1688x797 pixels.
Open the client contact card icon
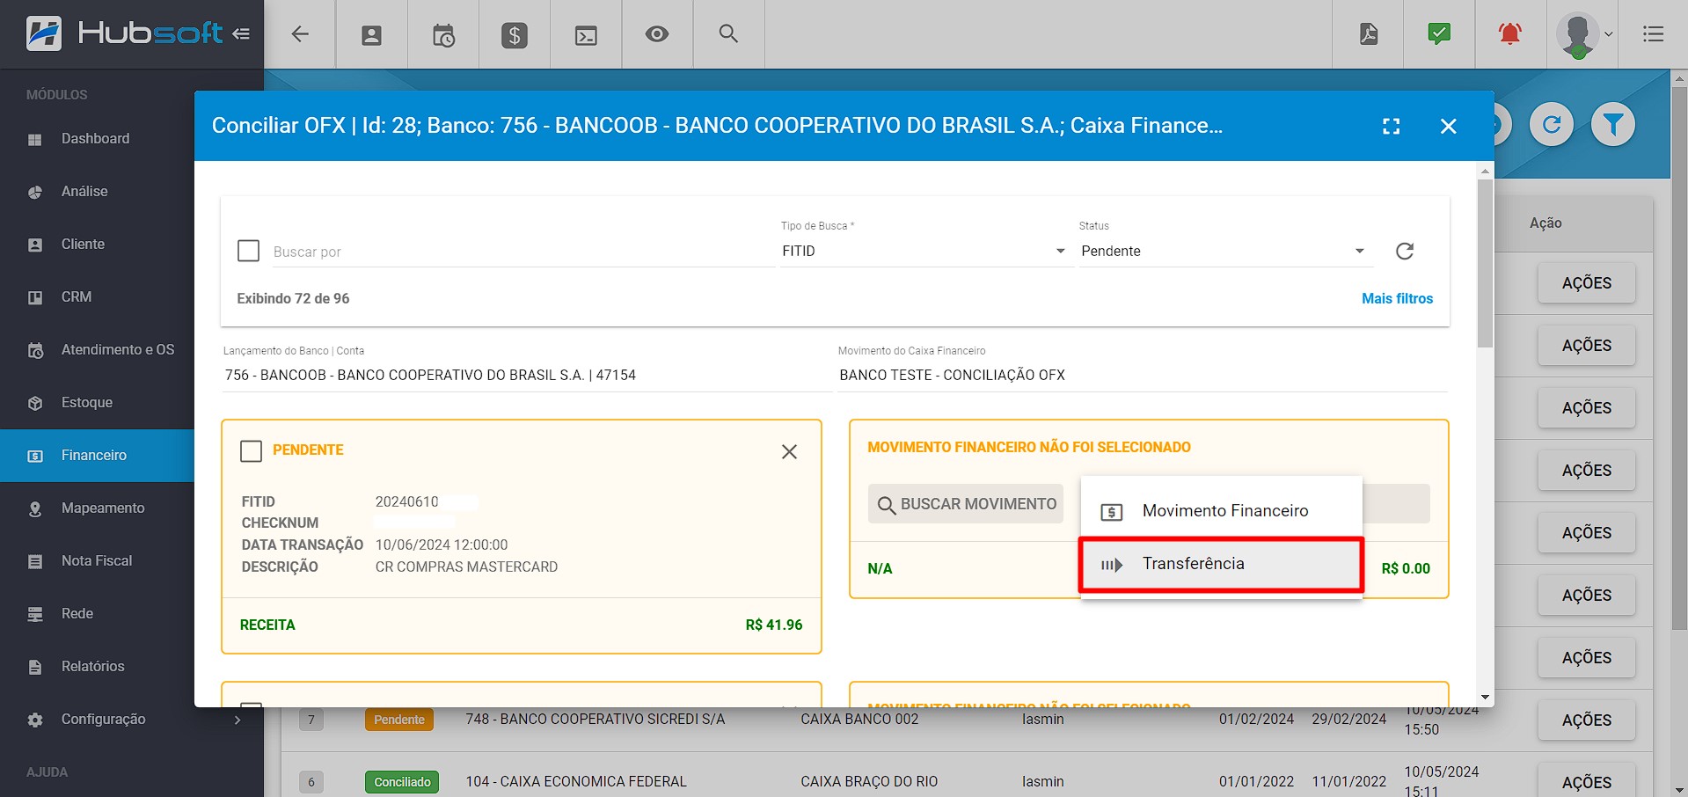coord(371,35)
